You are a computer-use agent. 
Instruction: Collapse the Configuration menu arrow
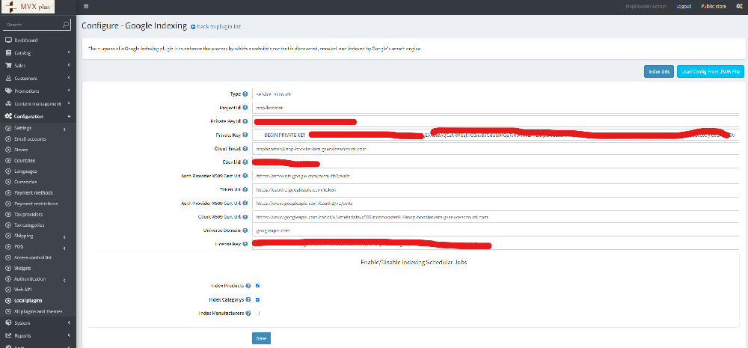pos(69,117)
